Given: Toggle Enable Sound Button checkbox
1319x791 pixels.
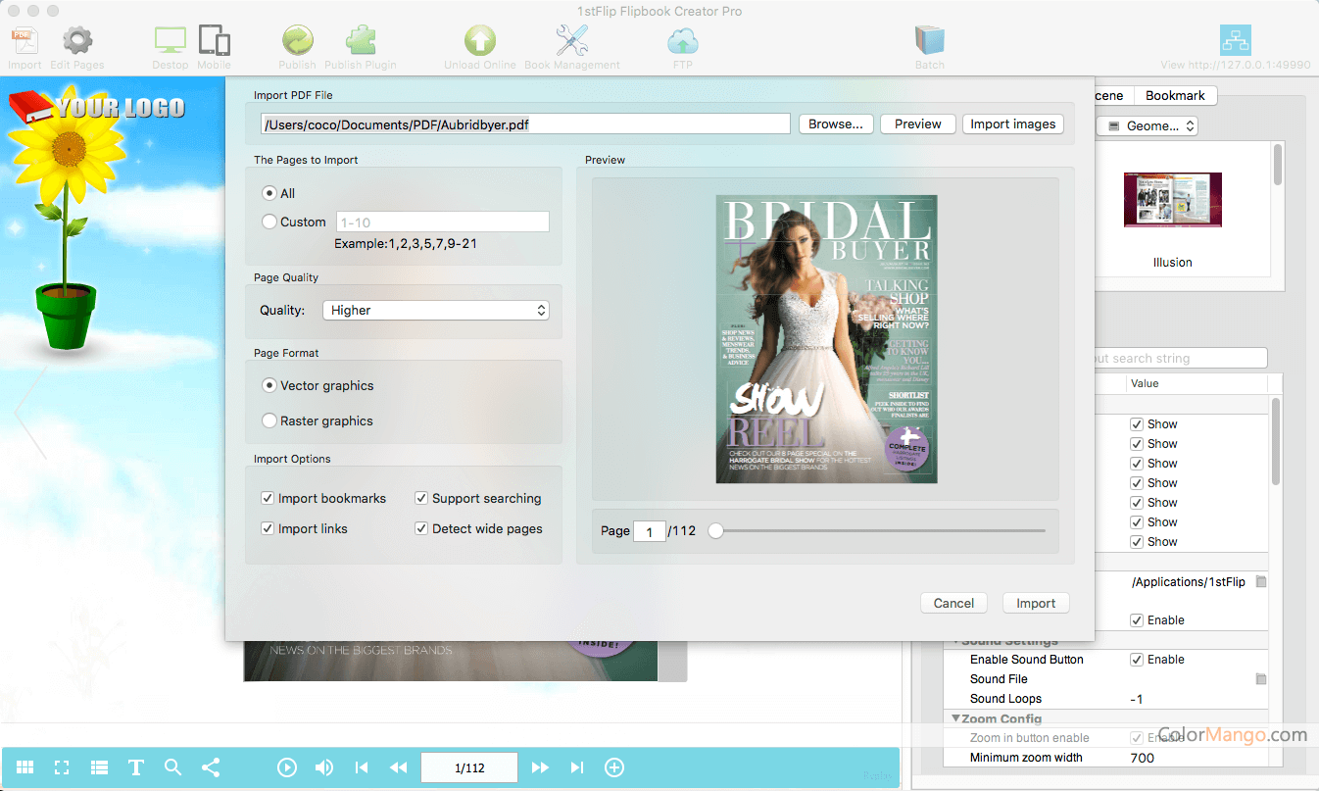Looking at the screenshot, I should pyautogui.click(x=1137, y=660).
